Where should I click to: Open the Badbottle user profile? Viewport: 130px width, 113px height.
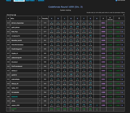(15, 97)
